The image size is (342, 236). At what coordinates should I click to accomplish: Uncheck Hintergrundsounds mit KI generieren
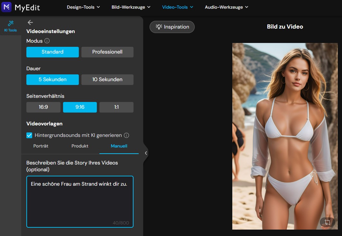click(x=29, y=135)
